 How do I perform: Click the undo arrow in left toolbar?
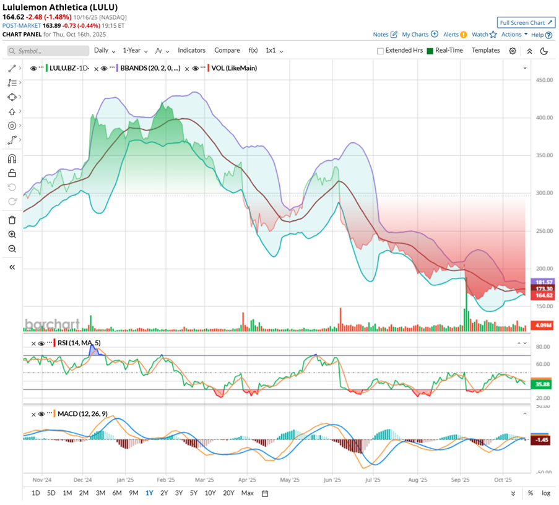12,188
